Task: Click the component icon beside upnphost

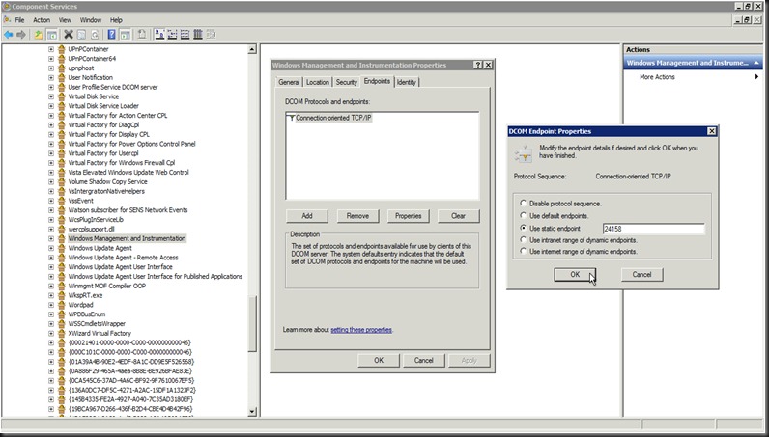Action: click(x=61, y=68)
